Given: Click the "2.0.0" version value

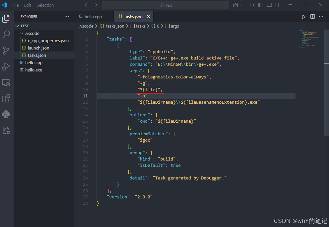Looking at the screenshot, I should pos(144,197).
